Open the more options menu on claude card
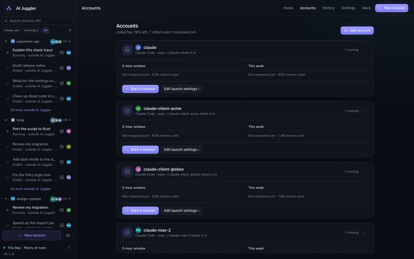 364,50
